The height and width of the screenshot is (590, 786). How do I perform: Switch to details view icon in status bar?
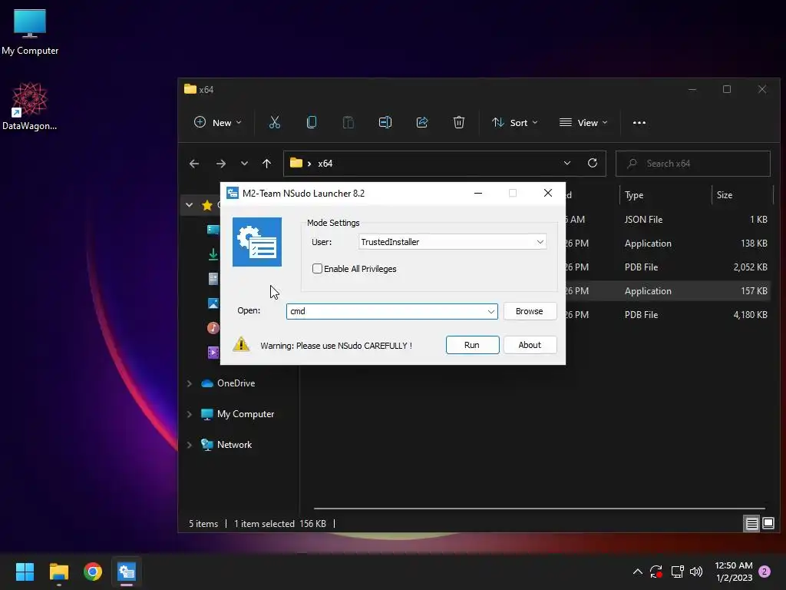point(752,524)
